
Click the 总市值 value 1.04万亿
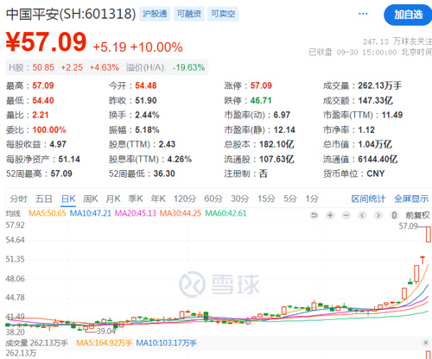[x=375, y=144]
